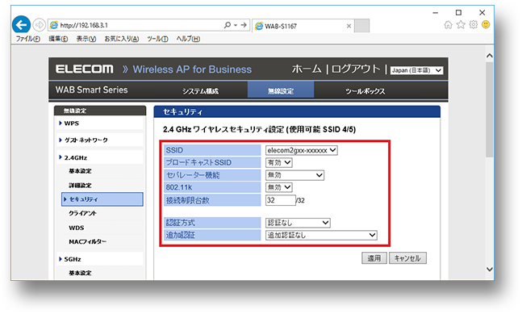The height and width of the screenshot is (314, 522).
Task: Switch to ツールボックス tab
Action: (x=365, y=91)
